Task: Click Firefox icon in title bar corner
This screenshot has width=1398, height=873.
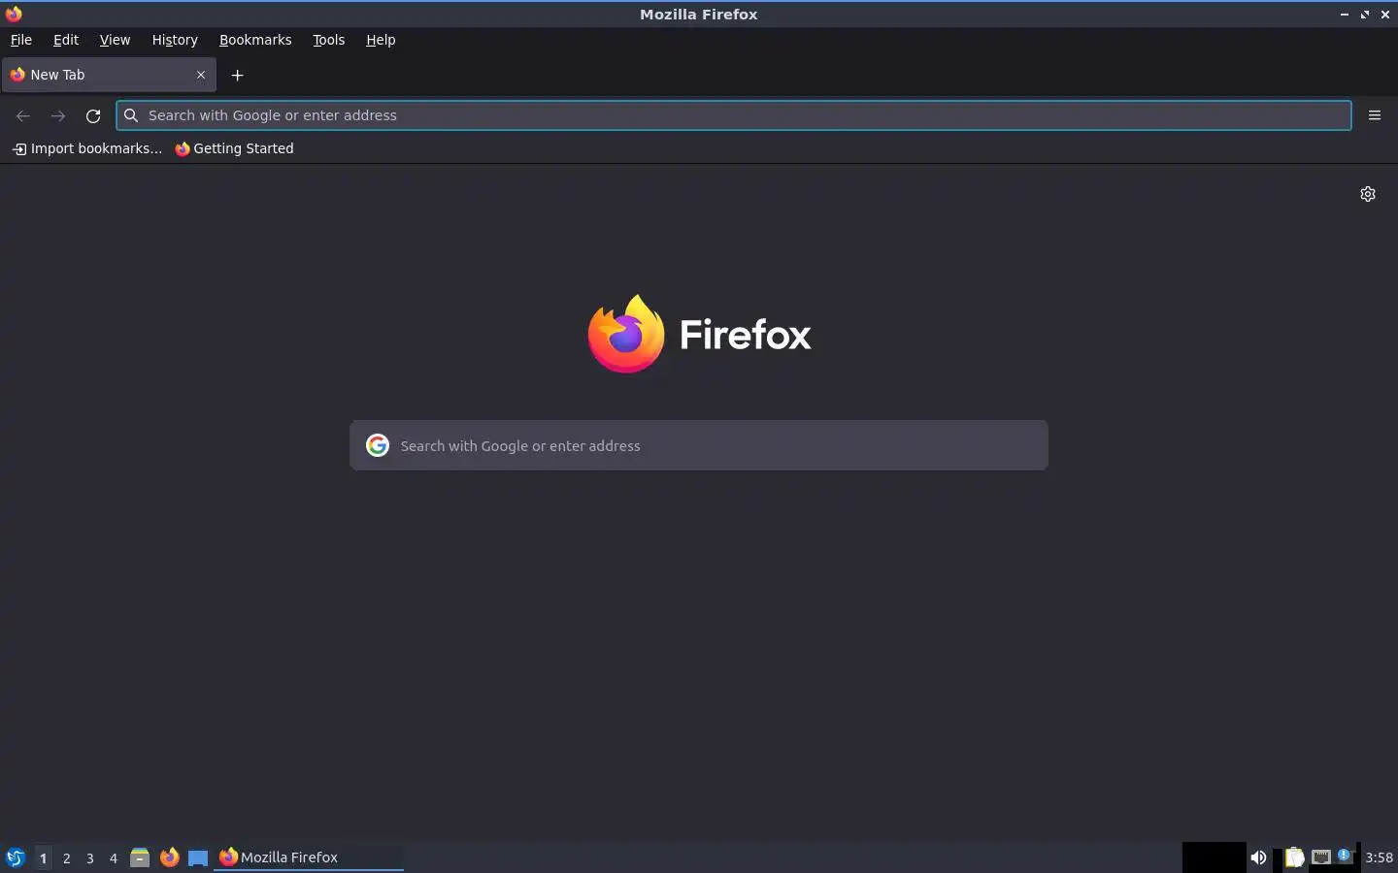Action: tap(14, 14)
